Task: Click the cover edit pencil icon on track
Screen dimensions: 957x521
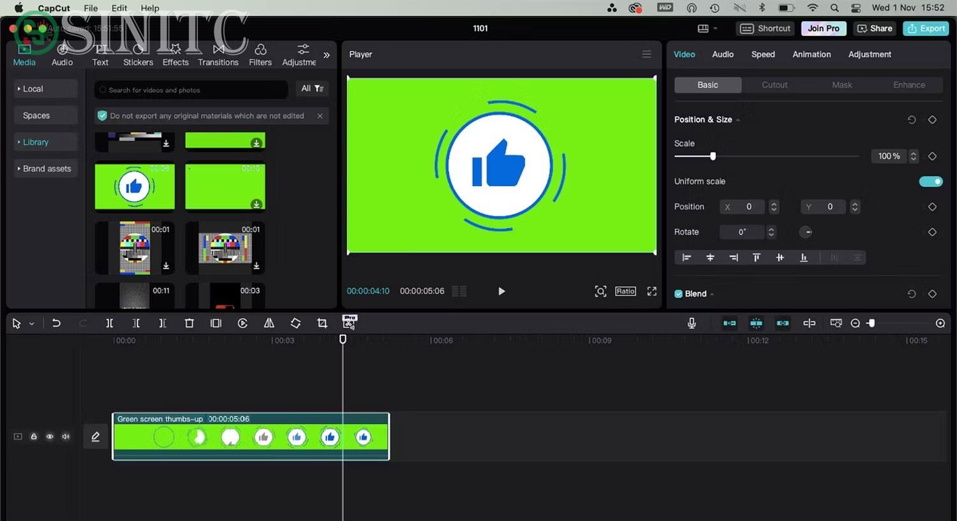Action: [x=95, y=437]
